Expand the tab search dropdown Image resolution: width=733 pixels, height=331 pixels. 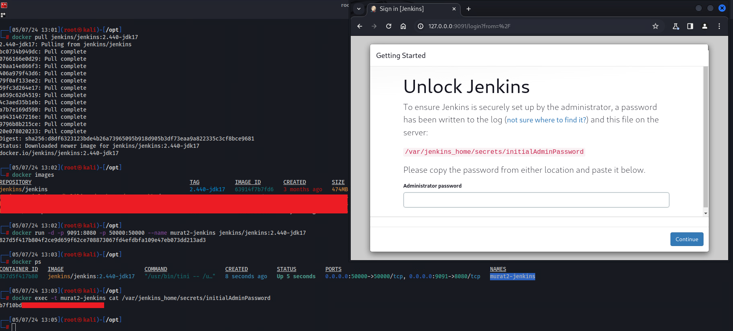point(359,9)
